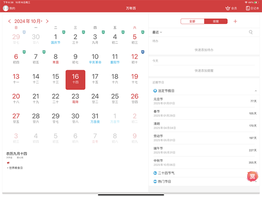
Task: Click 快速添加待办 to add todo
Action: [x=204, y=50]
